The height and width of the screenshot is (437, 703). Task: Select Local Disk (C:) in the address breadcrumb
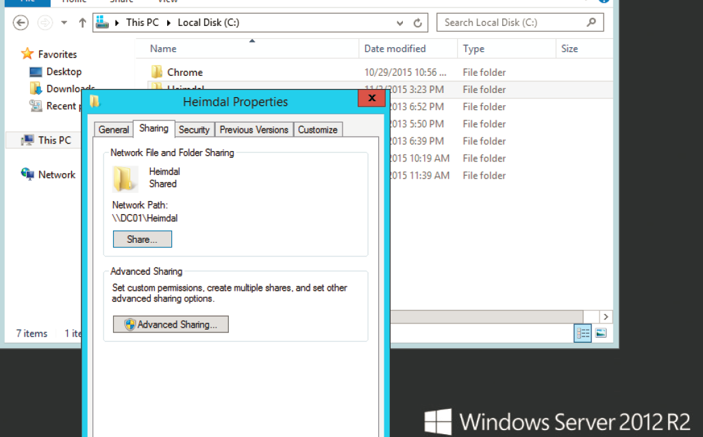click(x=208, y=23)
